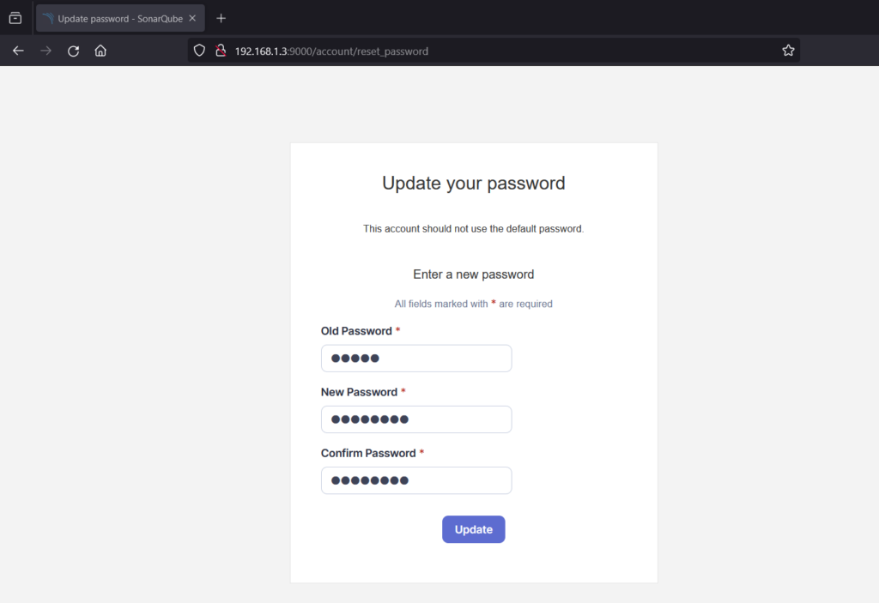
Task: Focus the address bar URL text
Action: pyautogui.click(x=331, y=51)
